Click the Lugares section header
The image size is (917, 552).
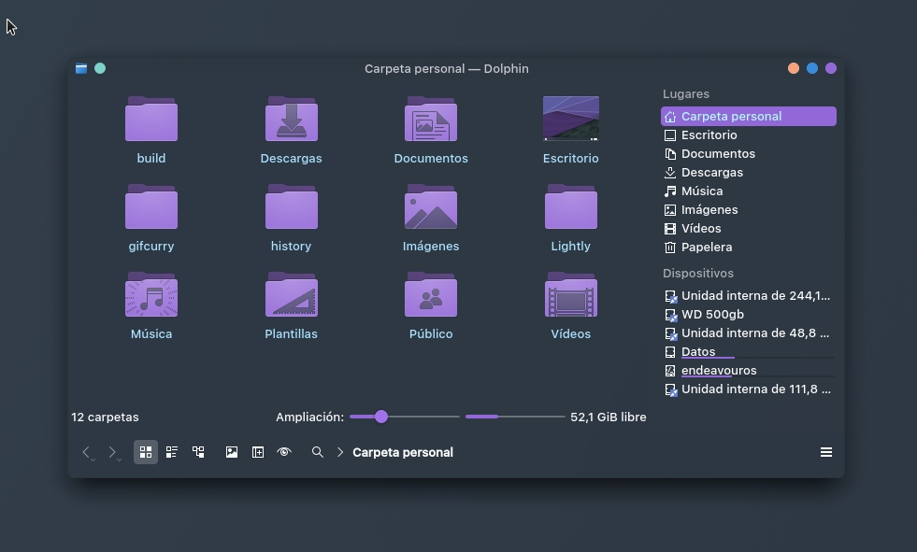686,94
